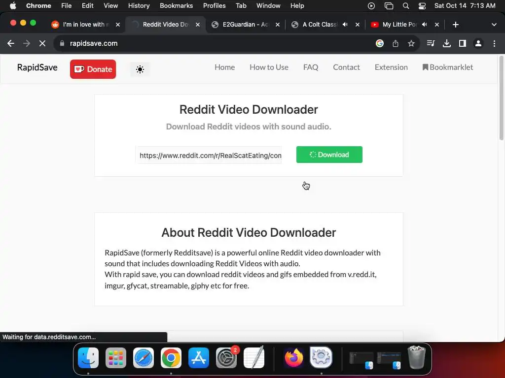
Task: Toggle the Chrome side panel icon
Action: click(x=463, y=43)
